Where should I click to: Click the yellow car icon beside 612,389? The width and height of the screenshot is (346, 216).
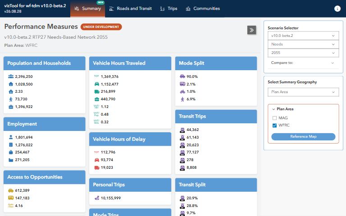point(11,190)
